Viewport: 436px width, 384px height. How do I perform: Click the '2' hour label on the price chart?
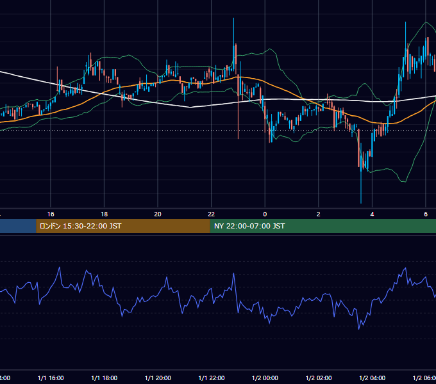pos(319,214)
